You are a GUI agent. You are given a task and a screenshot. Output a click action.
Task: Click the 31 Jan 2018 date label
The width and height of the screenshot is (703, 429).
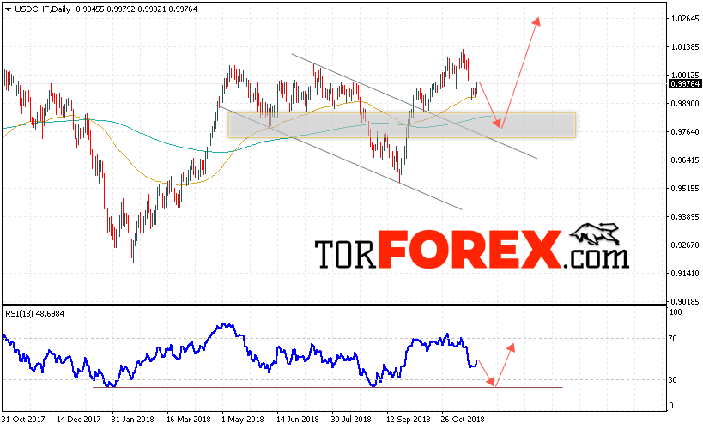pos(132,420)
